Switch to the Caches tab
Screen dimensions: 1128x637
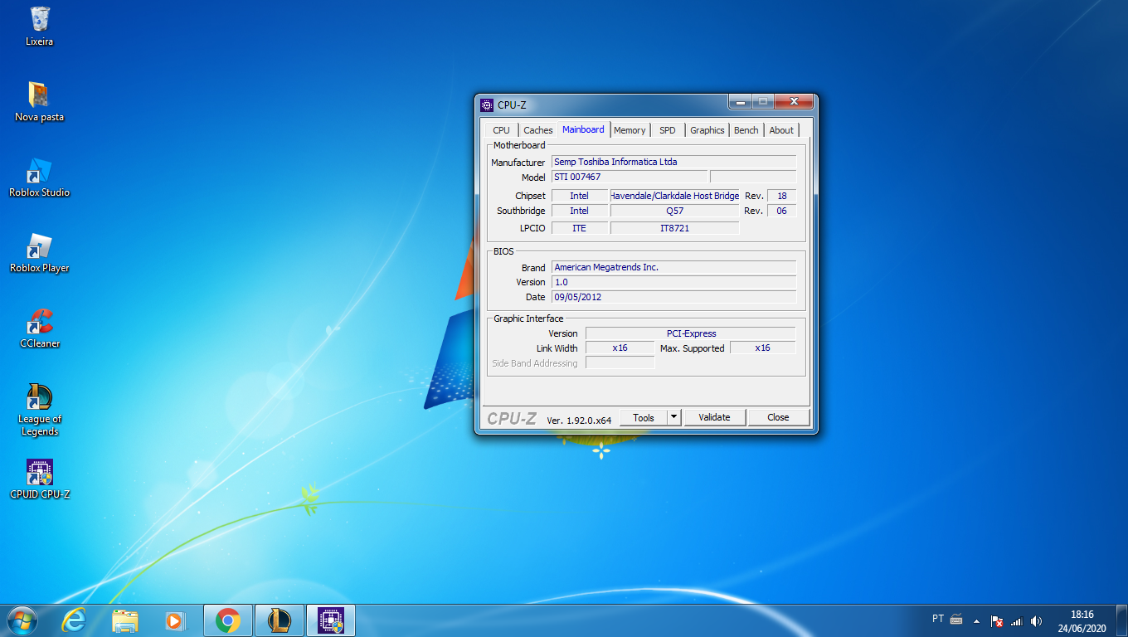(538, 130)
